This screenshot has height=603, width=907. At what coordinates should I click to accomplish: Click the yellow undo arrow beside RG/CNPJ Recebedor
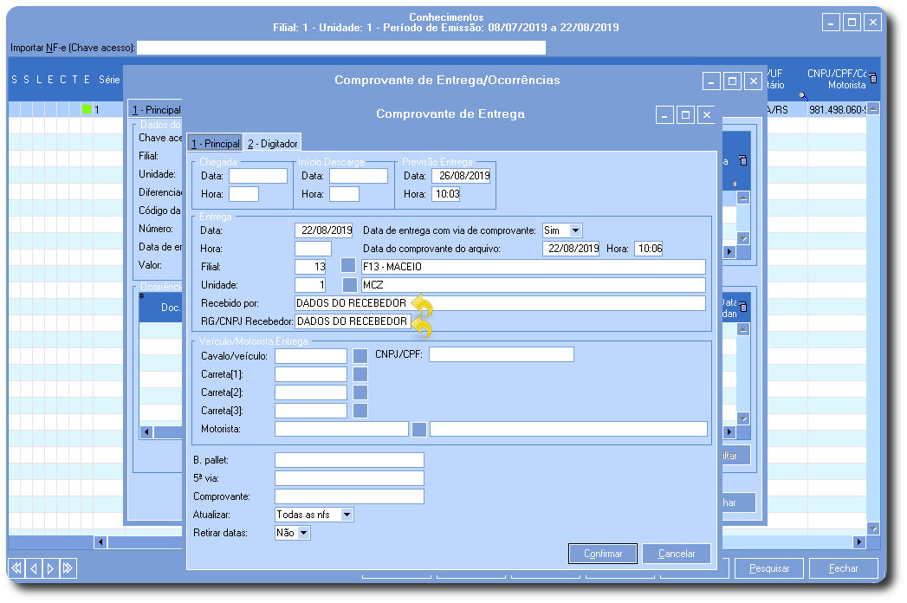coord(422,325)
